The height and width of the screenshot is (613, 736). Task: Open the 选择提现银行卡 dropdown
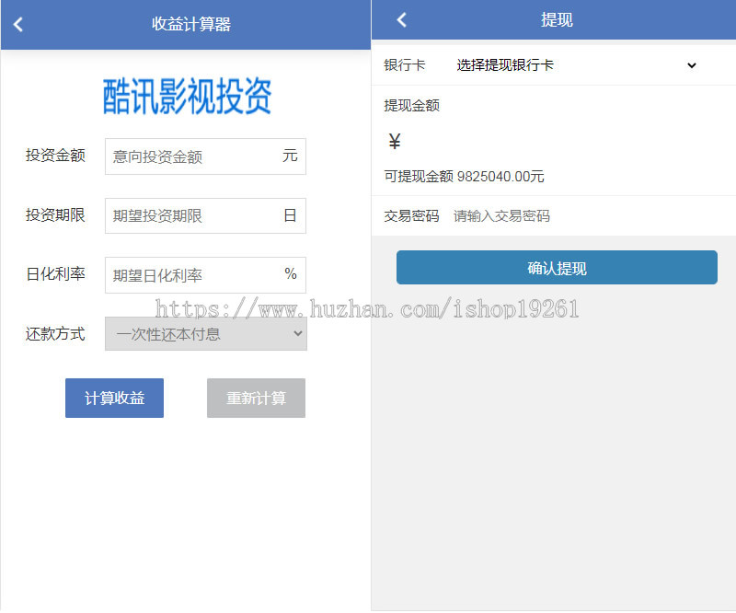577,64
